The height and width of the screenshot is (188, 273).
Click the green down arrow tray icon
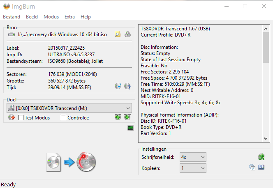click(x=127, y=117)
